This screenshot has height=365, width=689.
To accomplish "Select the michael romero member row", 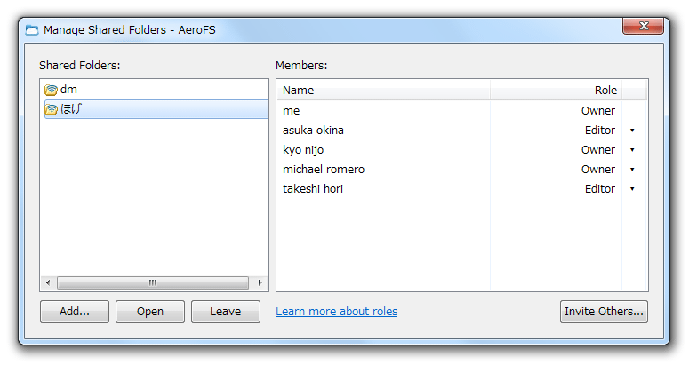I will click(461, 170).
